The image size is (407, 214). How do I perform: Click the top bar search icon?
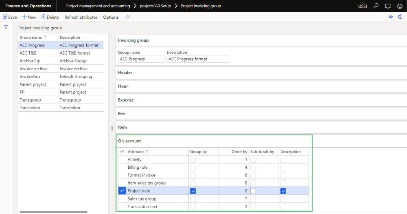pos(376,6)
